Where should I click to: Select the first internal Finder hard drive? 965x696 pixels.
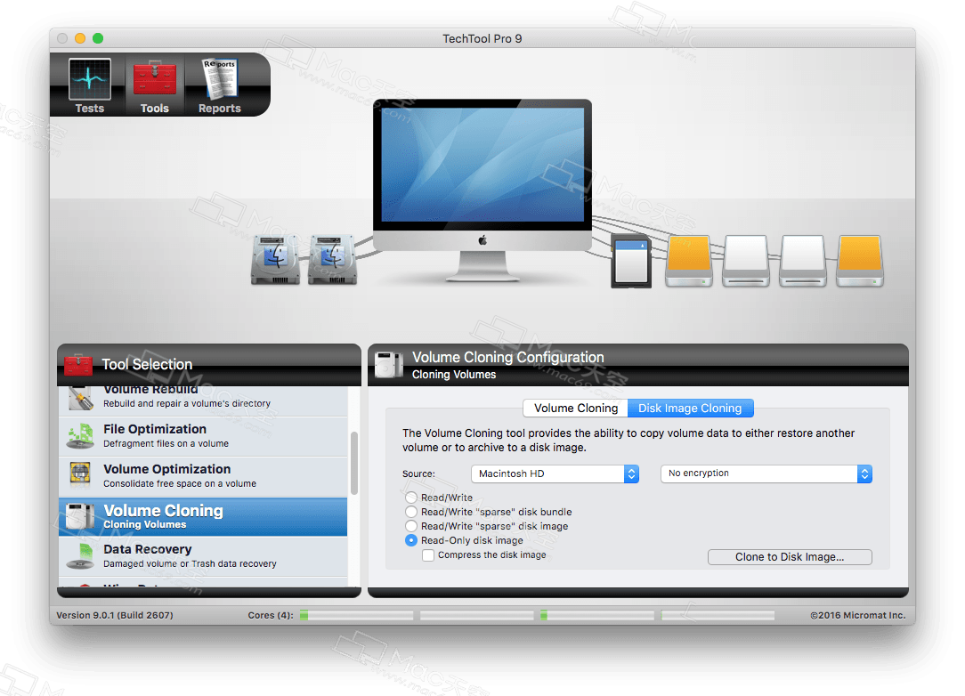(x=275, y=259)
